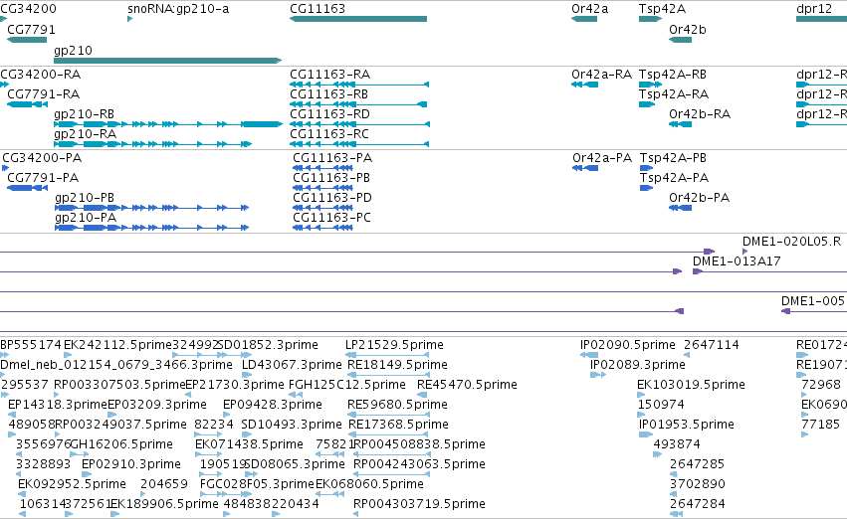
Task: Click the snoRNA:gp210-a gene label
Action: tap(178, 9)
